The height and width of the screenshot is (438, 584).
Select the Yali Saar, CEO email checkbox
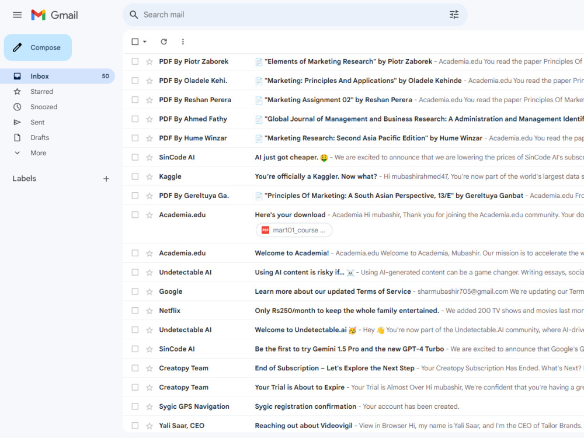[135, 425]
